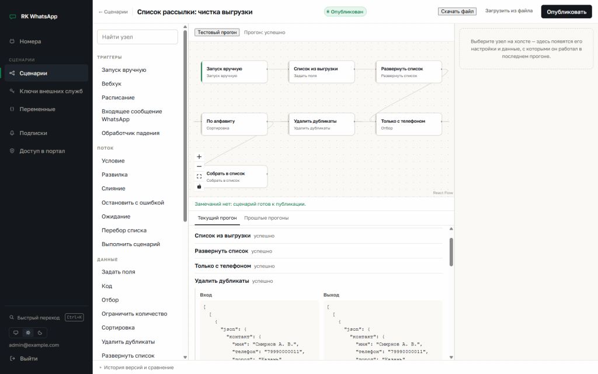The width and height of the screenshot is (598, 374).
Task: Click the RK WhatsApp logo icon
Action: click(x=13, y=16)
